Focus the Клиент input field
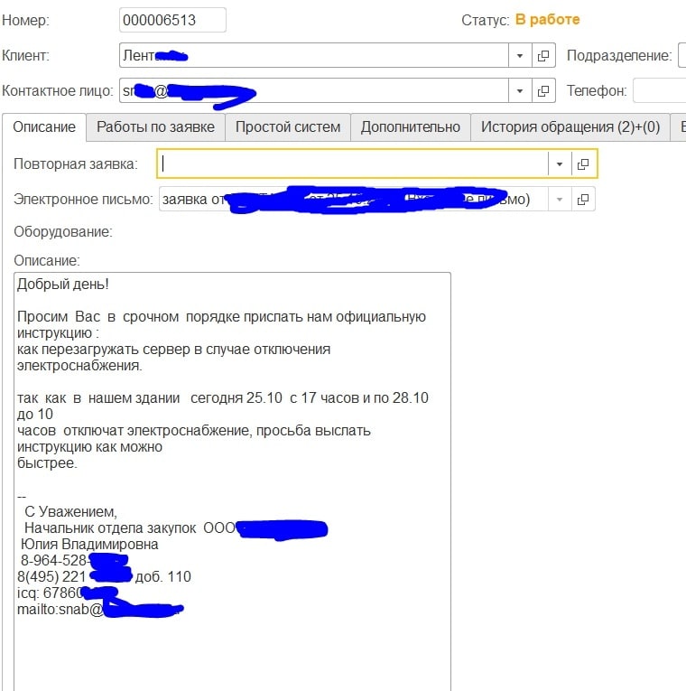686x691 pixels. click(313, 55)
